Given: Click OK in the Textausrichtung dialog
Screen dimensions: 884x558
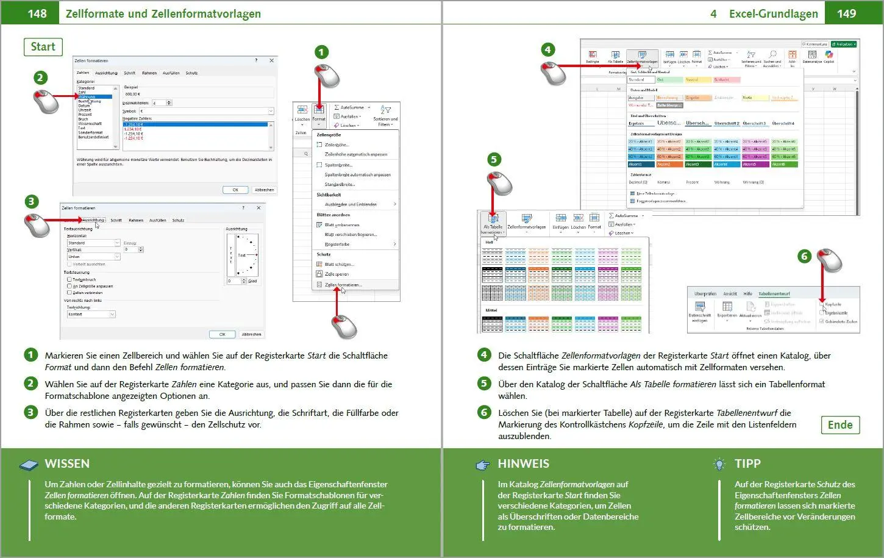Looking at the screenshot, I should tap(222, 334).
